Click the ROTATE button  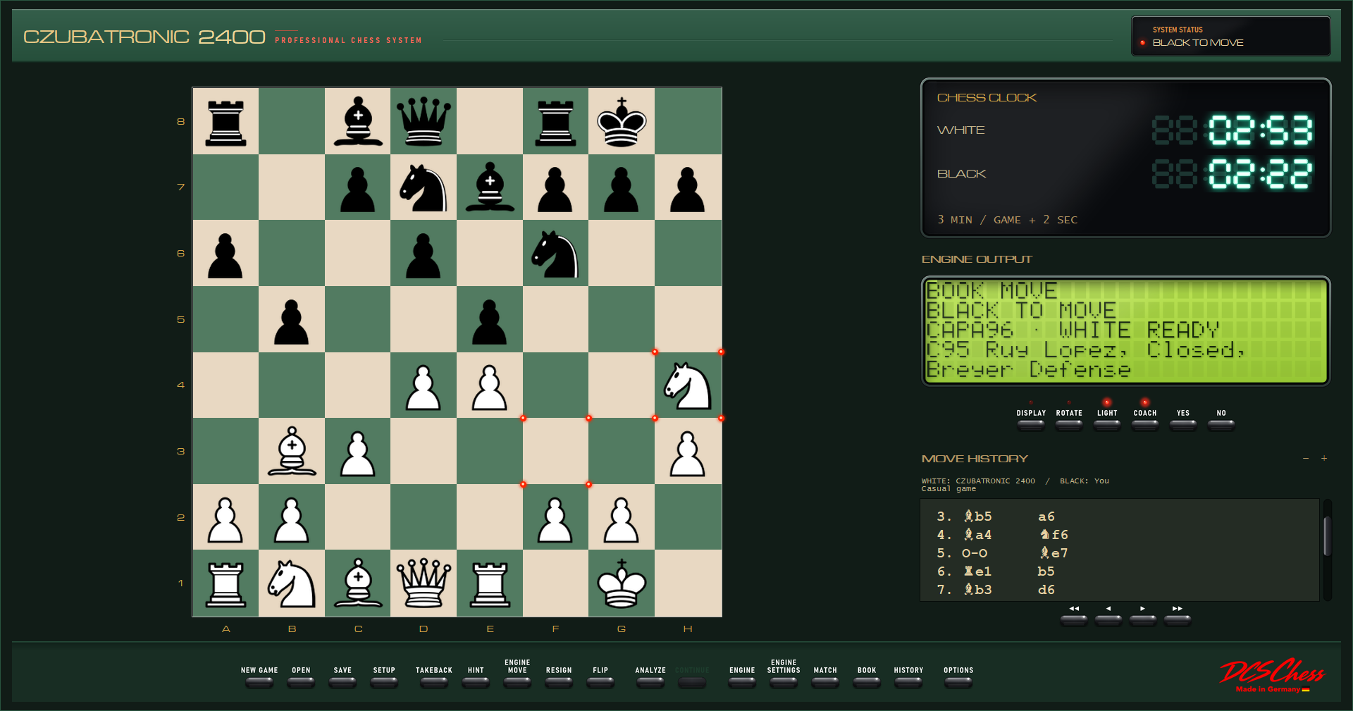1069,424
